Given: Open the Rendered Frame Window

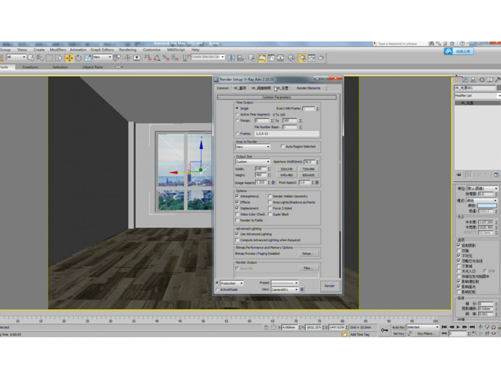Looking at the screenshot, I should pyautogui.click(x=311, y=58).
